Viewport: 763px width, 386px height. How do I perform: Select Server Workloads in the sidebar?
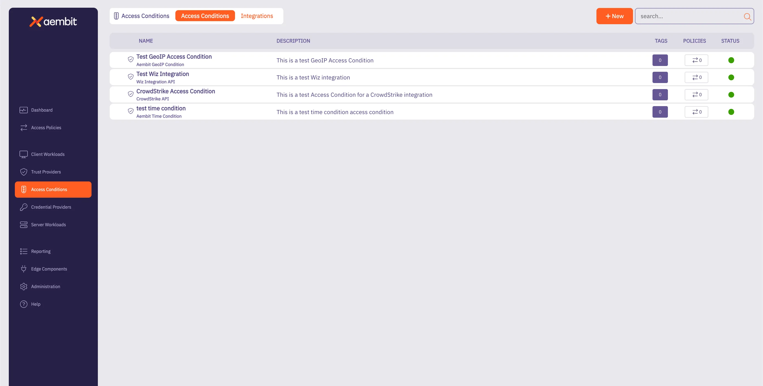tap(48, 225)
